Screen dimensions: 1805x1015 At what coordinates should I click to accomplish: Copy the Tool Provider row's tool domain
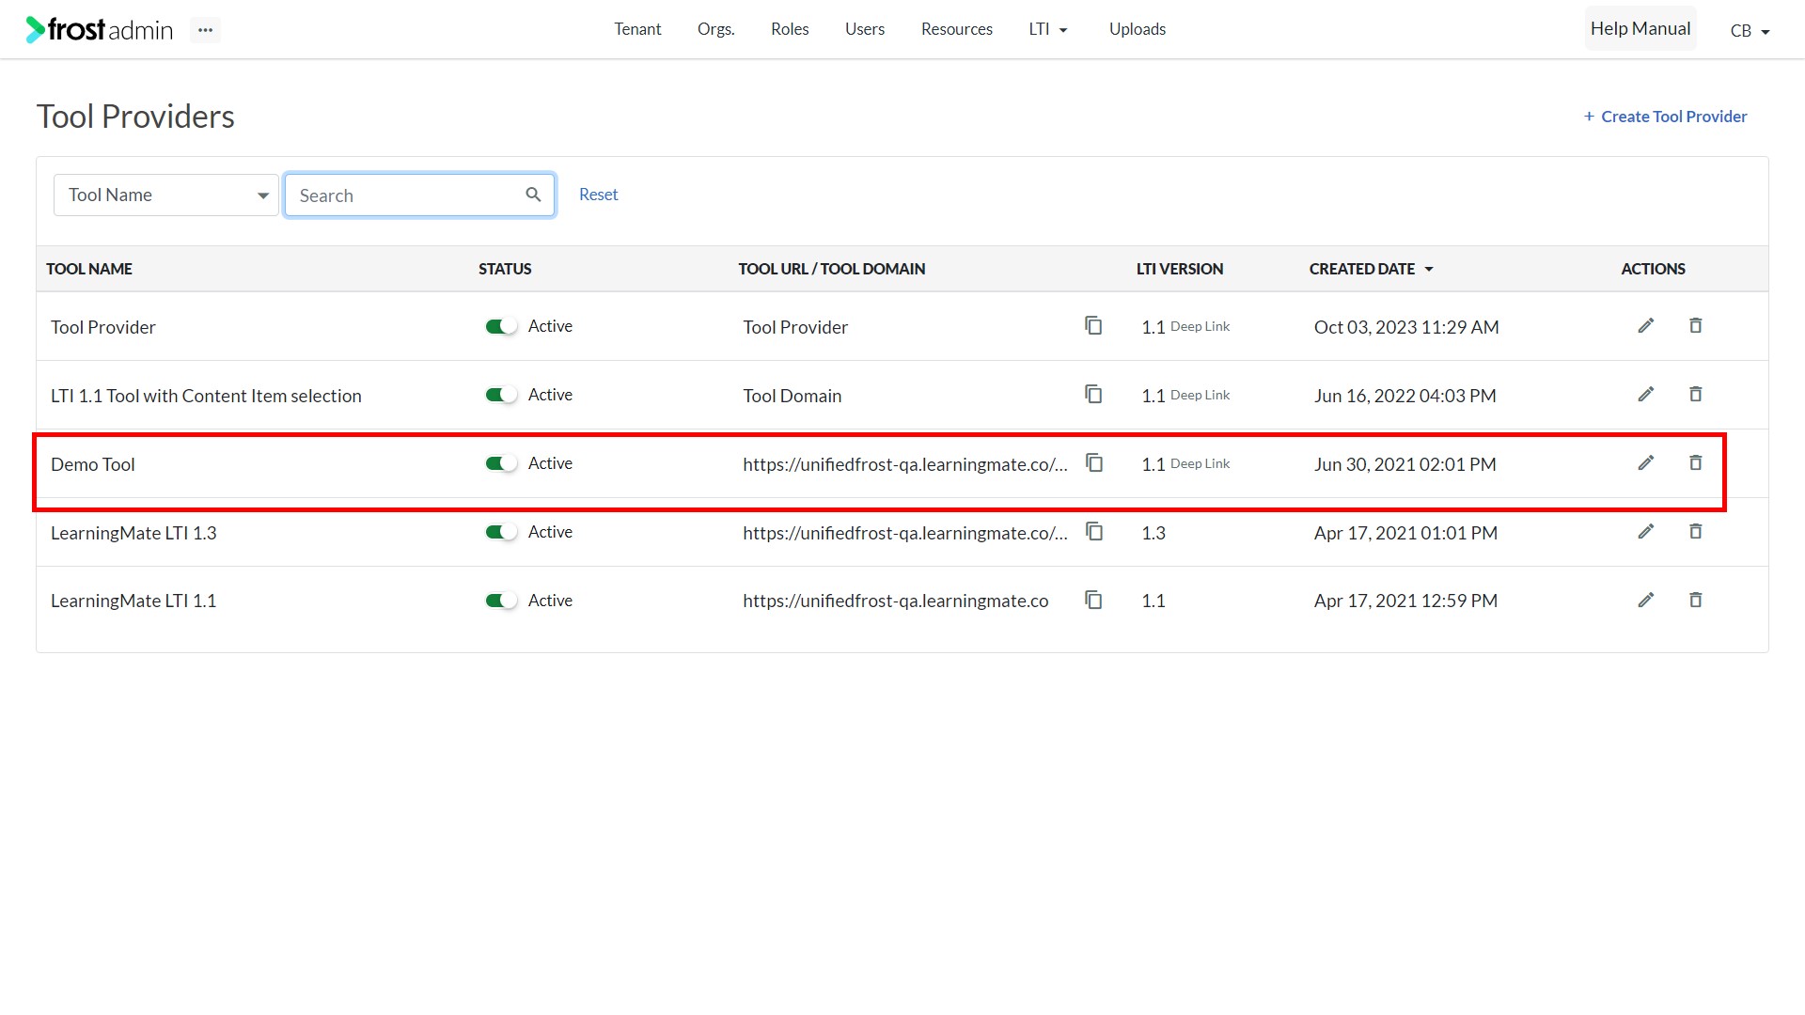[x=1093, y=325]
